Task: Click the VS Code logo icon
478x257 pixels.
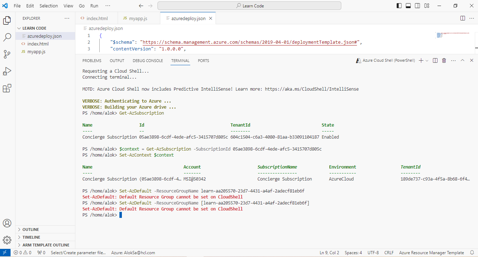Action: pos(5,6)
